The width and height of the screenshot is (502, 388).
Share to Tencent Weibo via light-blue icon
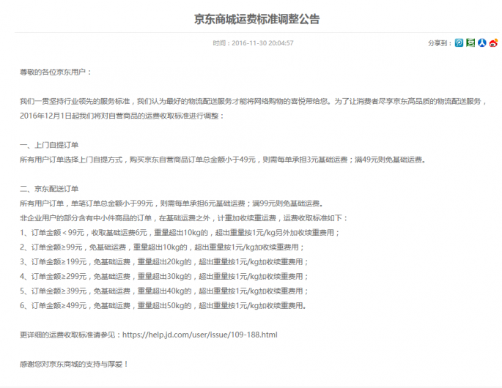click(x=459, y=43)
